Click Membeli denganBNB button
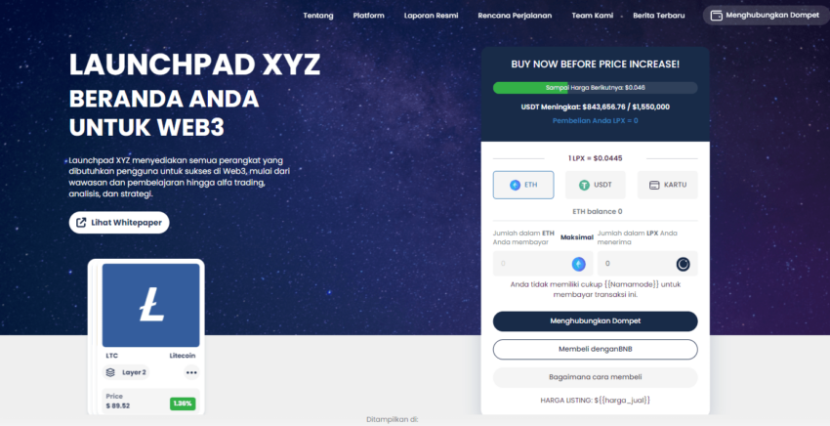This screenshot has height=426, width=830. click(x=595, y=349)
